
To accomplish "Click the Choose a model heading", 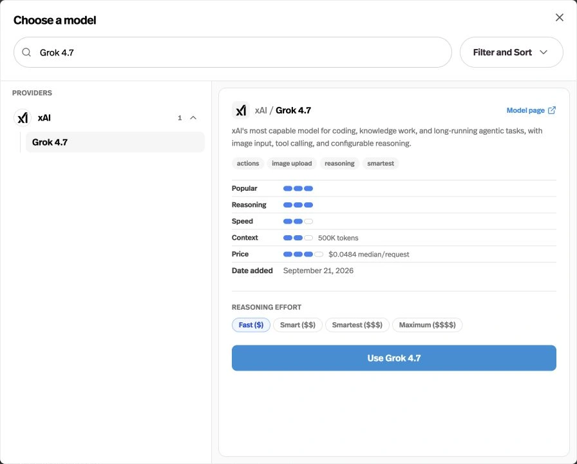I will [x=55, y=20].
